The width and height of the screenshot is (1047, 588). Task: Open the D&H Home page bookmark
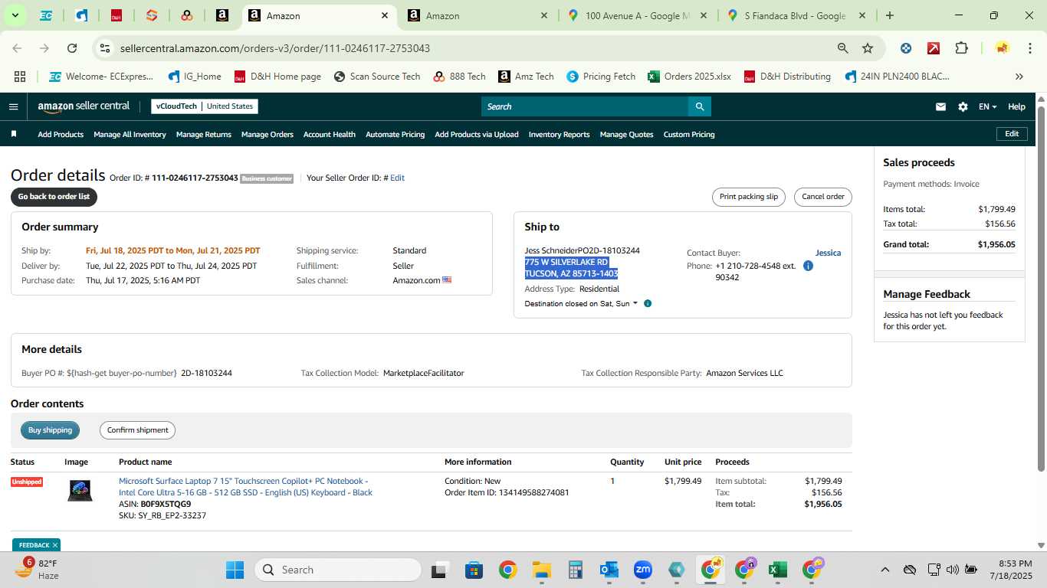tap(277, 77)
